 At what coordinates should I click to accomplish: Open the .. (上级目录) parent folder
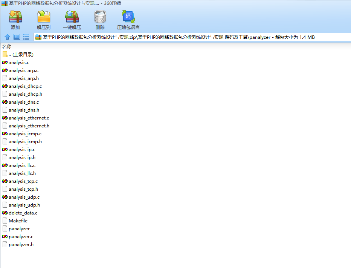(18, 54)
